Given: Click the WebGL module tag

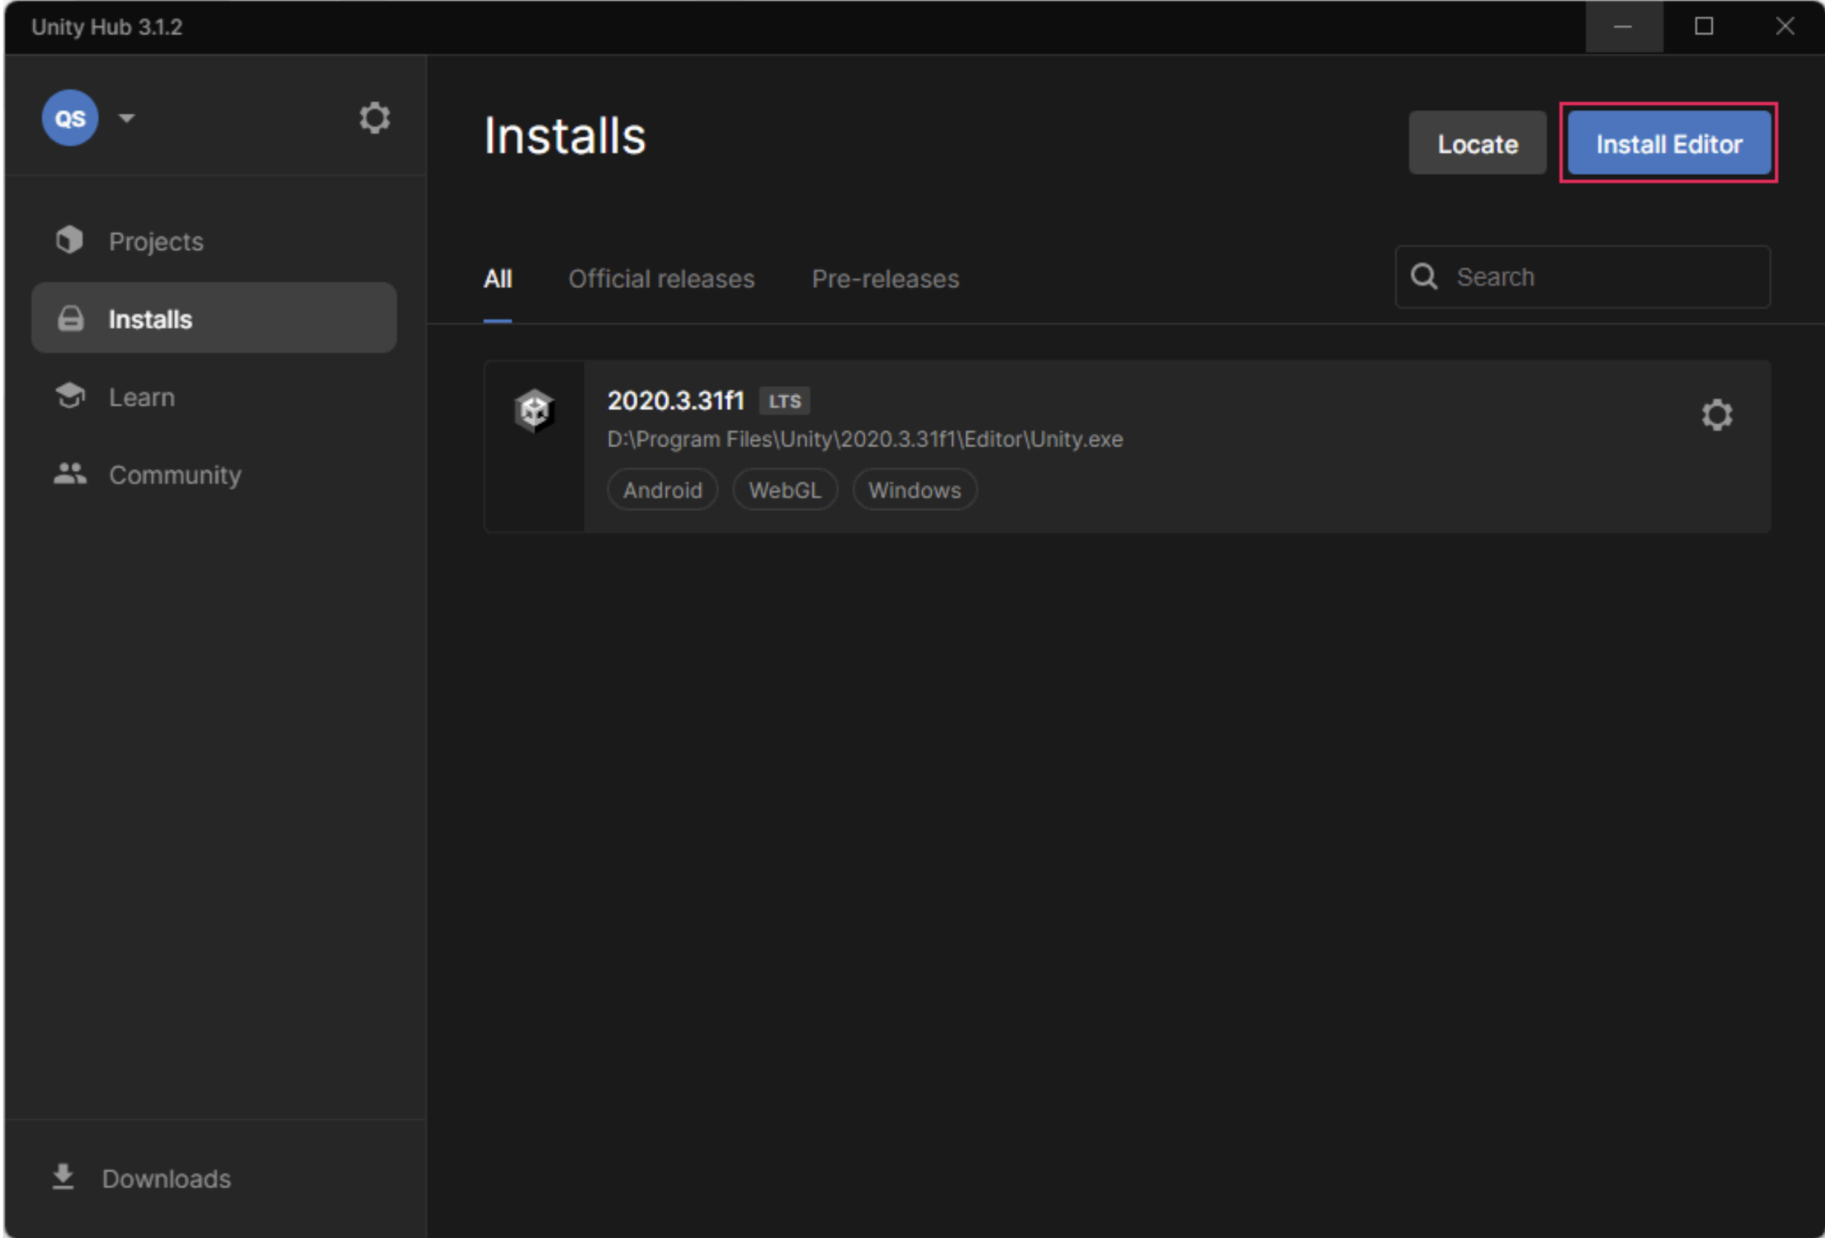Looking at the screenshot, I should [784, 490].
